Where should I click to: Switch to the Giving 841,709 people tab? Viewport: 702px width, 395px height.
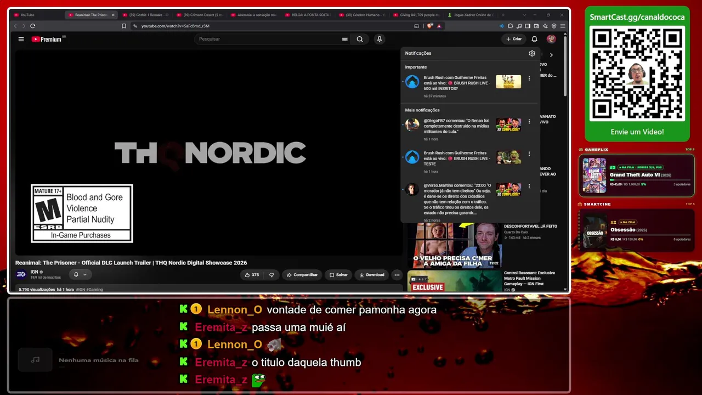[x=416, y=15]
